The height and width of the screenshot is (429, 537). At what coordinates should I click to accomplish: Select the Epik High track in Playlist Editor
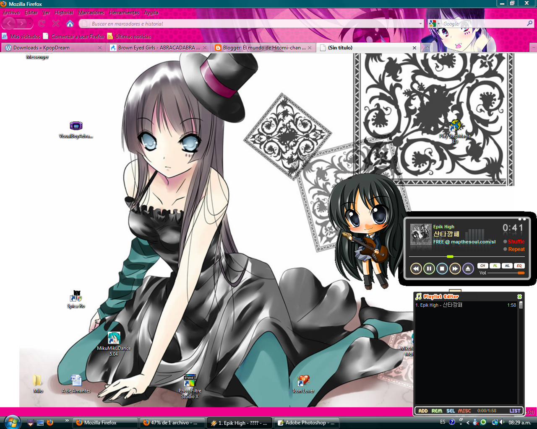pos(466,305)
